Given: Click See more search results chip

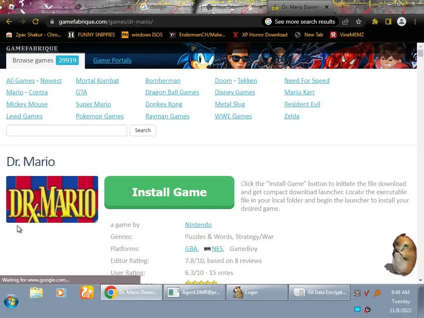Looking at the screenshot, I should [x=300, y=22].
